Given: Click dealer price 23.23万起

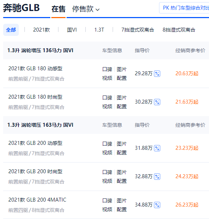Looking at the screenshot, I should 187,148.
